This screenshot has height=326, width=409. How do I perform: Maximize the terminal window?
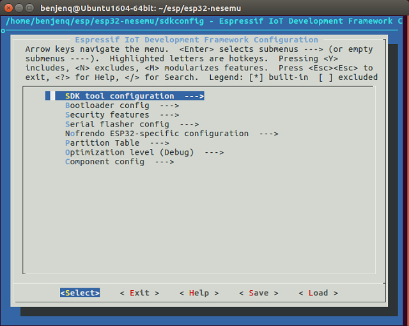tap(30, 8)
